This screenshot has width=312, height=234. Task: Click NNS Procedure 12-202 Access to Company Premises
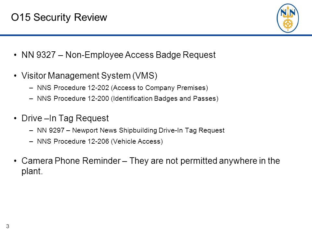tap(123, 88)
